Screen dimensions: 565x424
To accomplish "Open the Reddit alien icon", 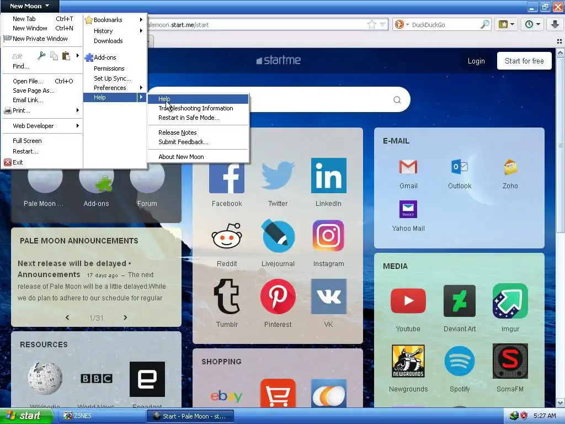I will pos(227,236).
